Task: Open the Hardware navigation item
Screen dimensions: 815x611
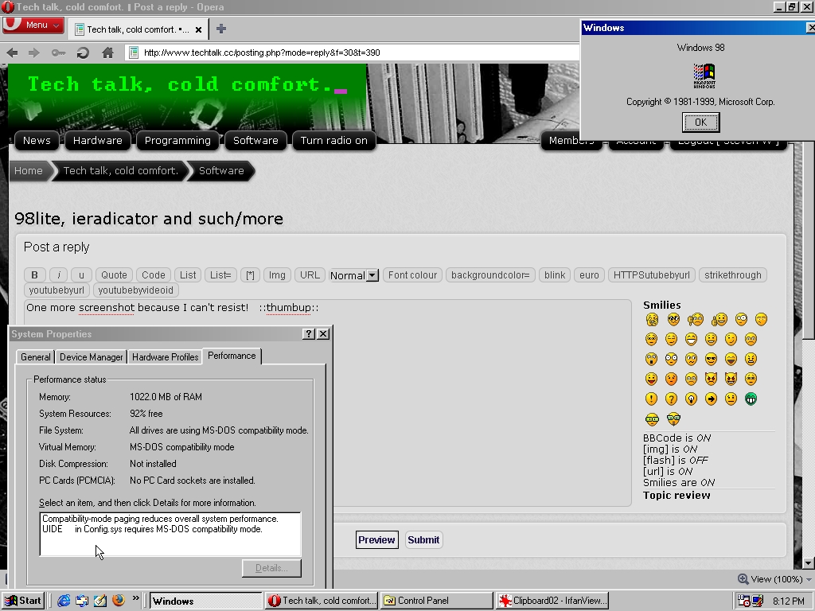Action: [x=98, y=140]
